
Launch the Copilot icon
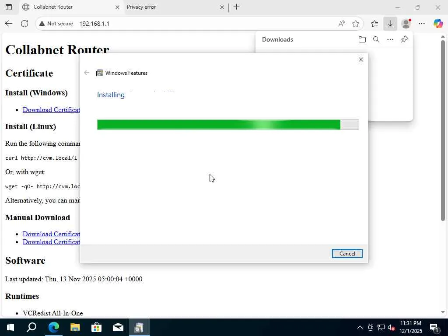[x=438, y=24]
